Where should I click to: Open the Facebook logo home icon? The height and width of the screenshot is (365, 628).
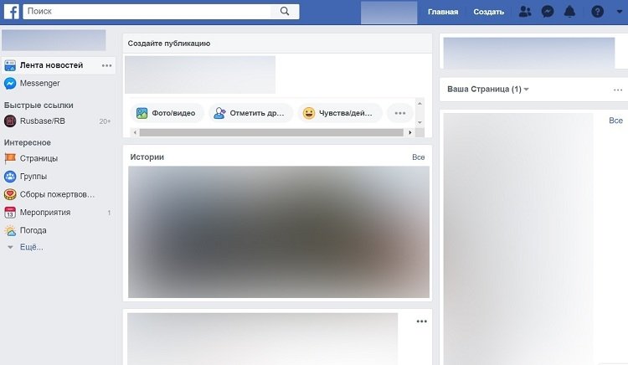tap(11, 11)
